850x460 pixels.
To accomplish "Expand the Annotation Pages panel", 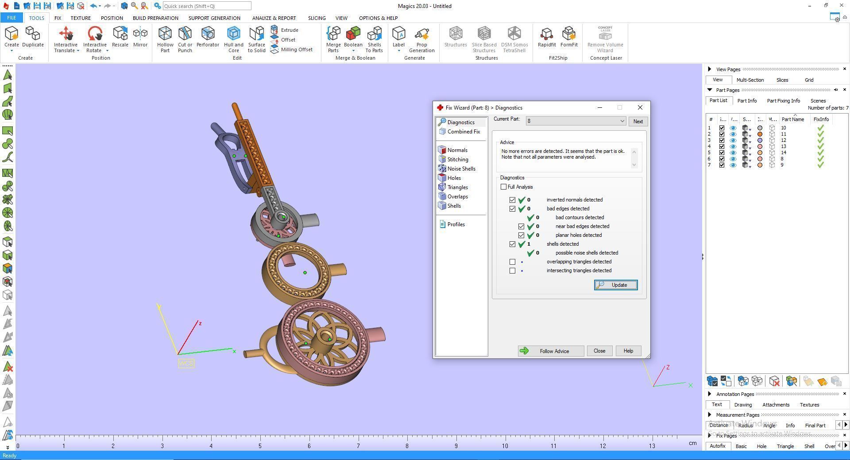I will point(710,394).
